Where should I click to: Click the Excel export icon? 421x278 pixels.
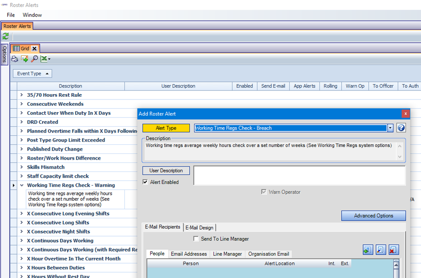pyautogui.click(x=44, y=59)
